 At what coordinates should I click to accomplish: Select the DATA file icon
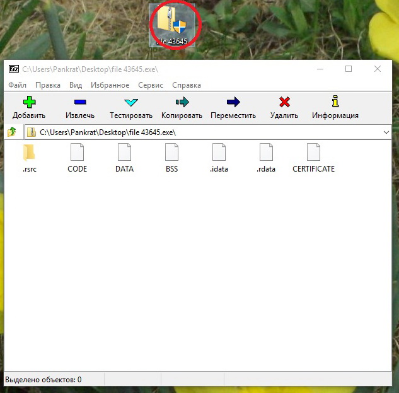pos(124,152)
